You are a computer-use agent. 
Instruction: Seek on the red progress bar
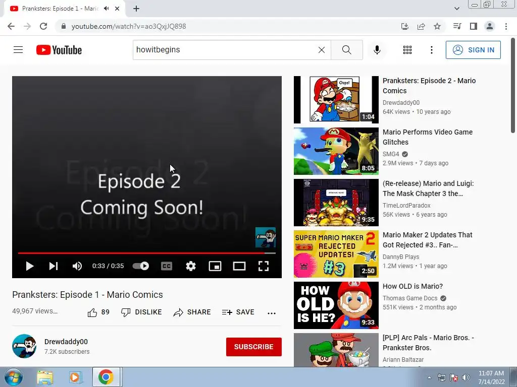click(x=147, y=253)
